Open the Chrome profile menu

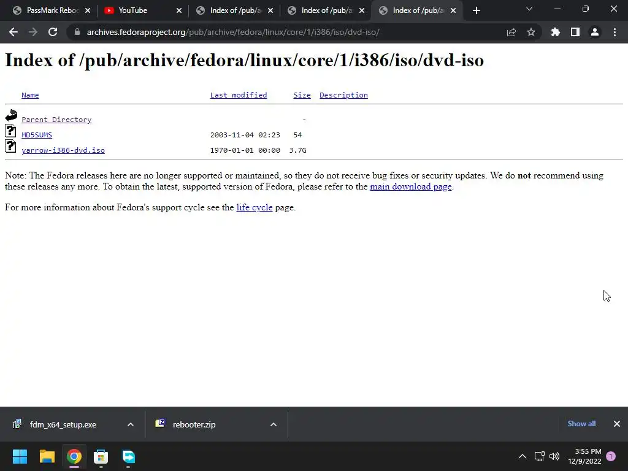595,32
